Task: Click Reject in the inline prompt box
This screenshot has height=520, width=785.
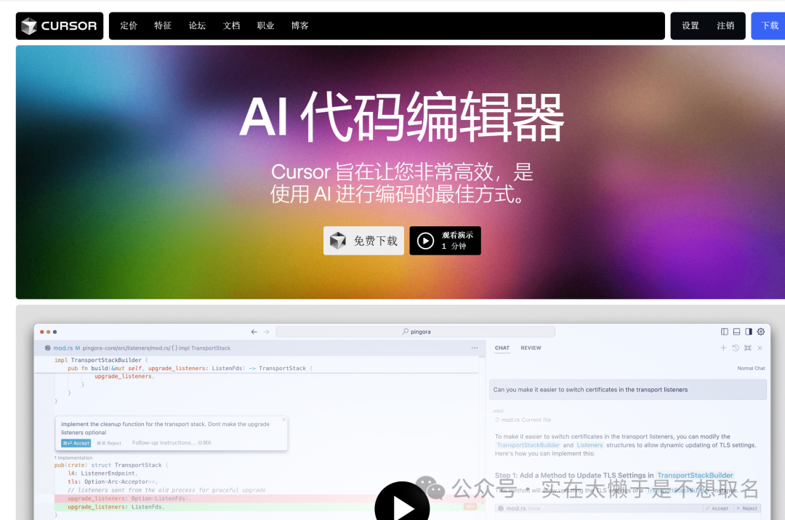Action: pyautogui.click(x=109, y=443)
